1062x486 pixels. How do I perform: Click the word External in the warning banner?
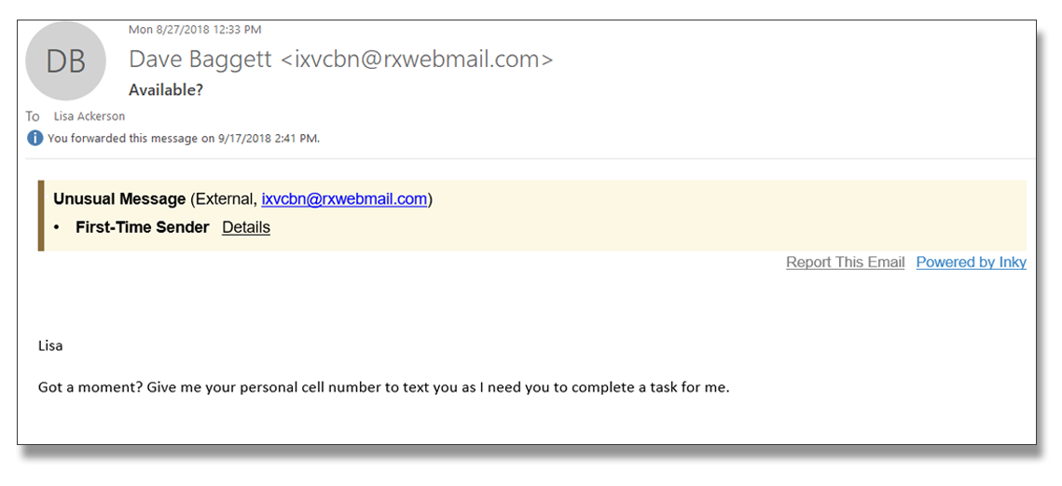[222, 199]
